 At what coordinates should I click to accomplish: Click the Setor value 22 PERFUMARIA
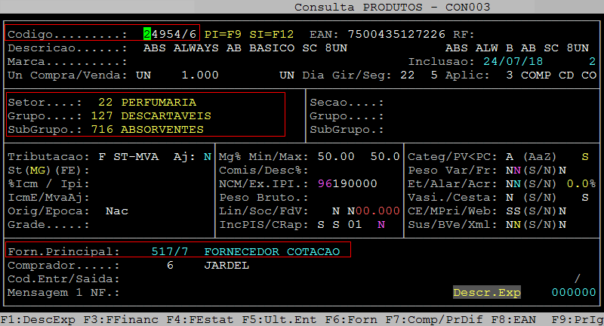coord(147,102)
